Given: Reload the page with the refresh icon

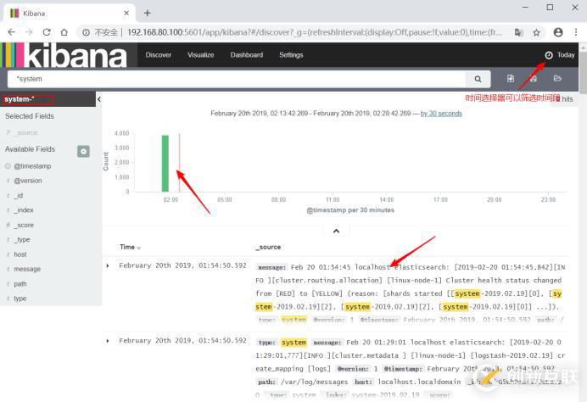Looking at the screenshot, I should click(47, 32).
